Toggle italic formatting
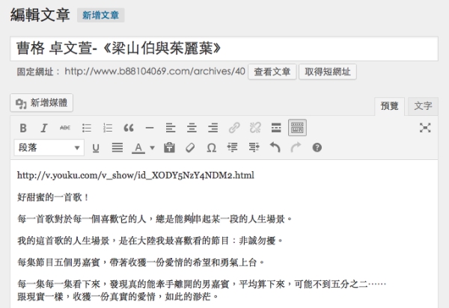Image resolution: width=449 pixels, height=308 pixels. pos(44,128)
